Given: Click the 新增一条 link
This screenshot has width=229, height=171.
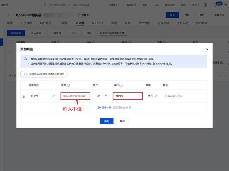Looking at the screenshot, I should pos(106,107).
